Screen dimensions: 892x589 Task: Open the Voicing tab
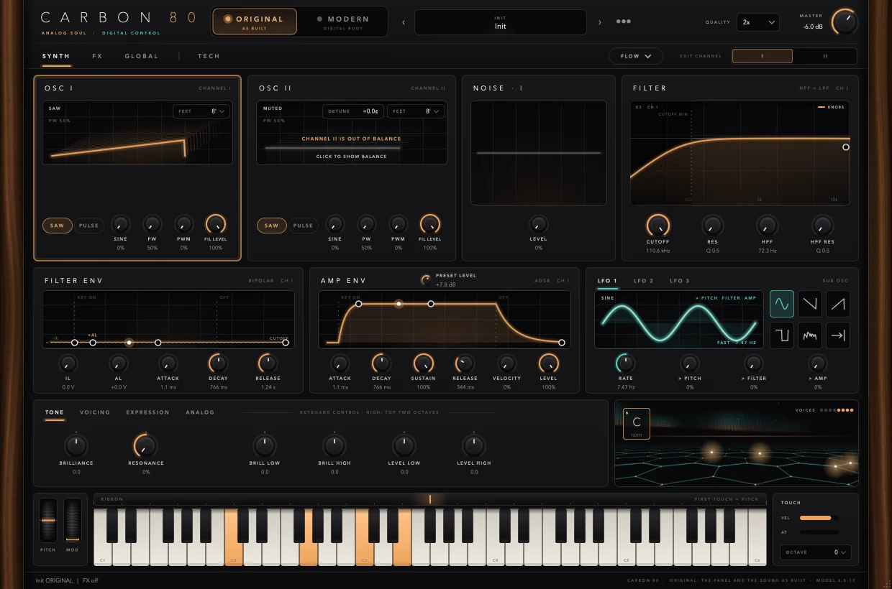[95, 412]
